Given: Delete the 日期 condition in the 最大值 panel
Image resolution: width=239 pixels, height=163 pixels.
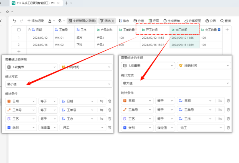Looking at the screenshot, I should pyautogui.click(x=228, y=101).
